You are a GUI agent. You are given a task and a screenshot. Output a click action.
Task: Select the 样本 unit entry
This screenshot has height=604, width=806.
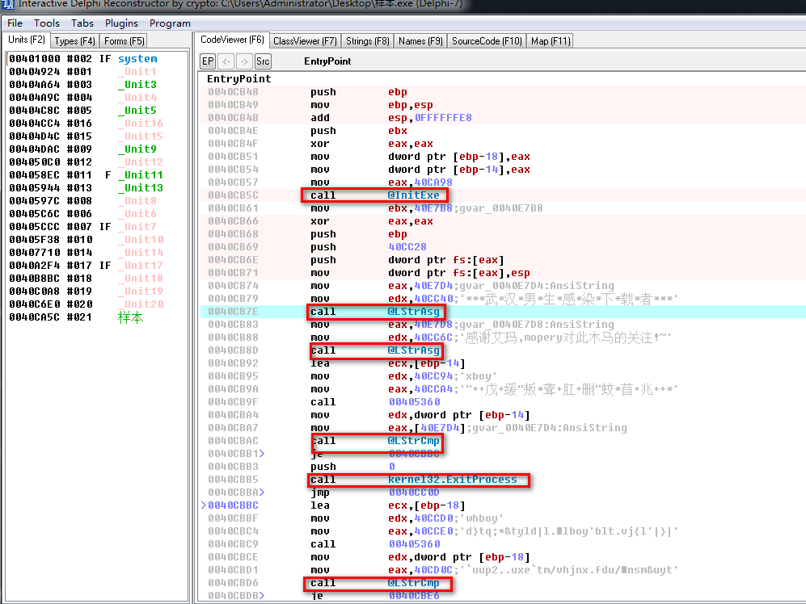pyautogui.click(x=130, y=317)
